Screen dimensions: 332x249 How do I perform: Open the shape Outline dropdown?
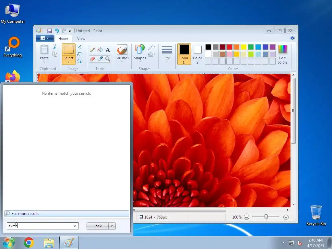(151, 47)
